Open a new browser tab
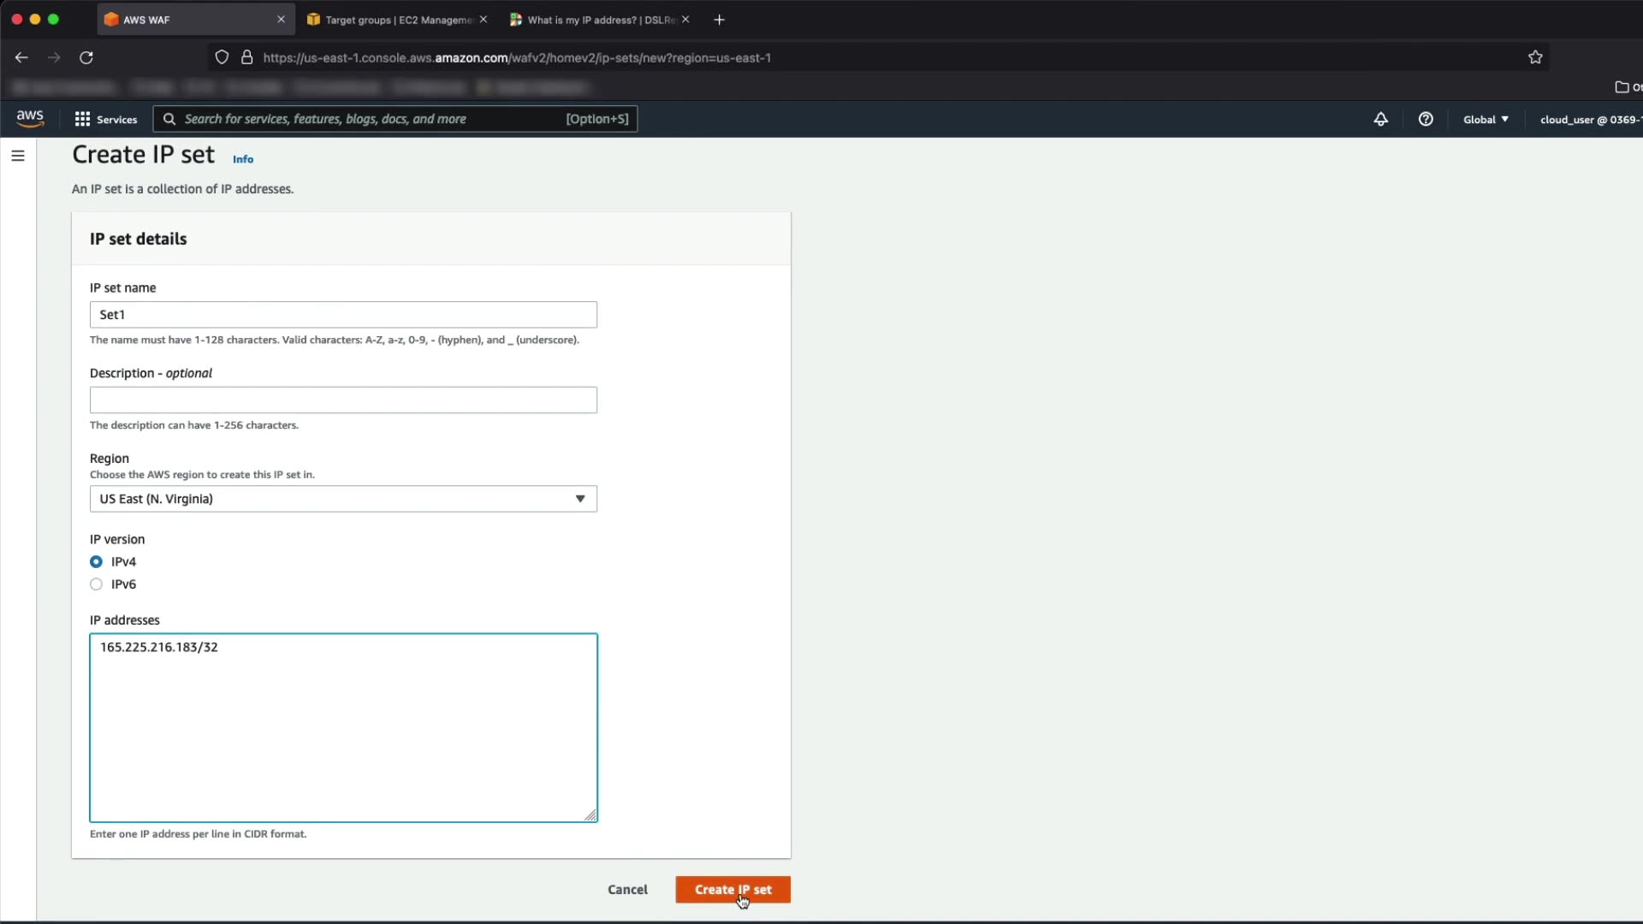 tap(719, 20)
